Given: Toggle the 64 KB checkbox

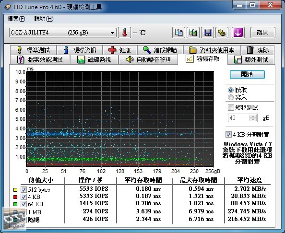Looking at the screenshot, I should coord(24,204).
